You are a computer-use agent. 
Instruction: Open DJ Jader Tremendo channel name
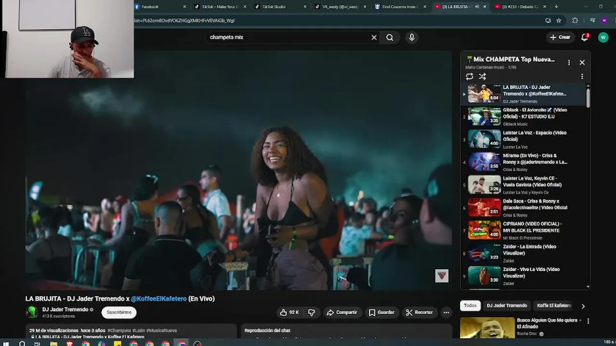click(65, 309)
